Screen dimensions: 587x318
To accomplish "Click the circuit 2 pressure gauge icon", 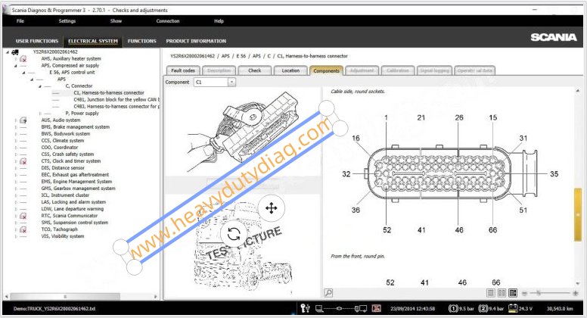I will (x=483, y=309).
